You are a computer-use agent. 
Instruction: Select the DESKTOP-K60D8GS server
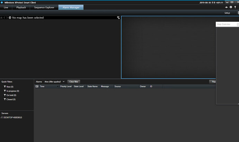click(x=12, y=117)
